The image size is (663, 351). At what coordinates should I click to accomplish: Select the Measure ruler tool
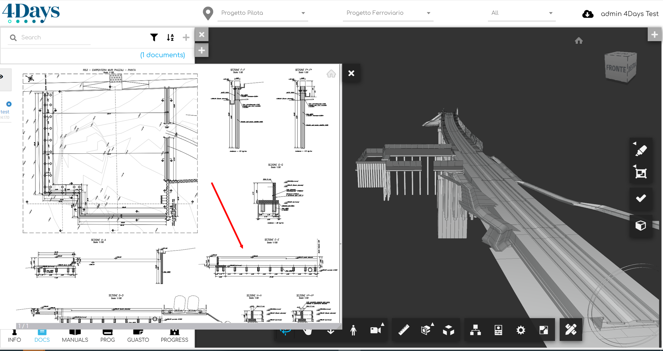pyautogui.click(x=404, y=330)
